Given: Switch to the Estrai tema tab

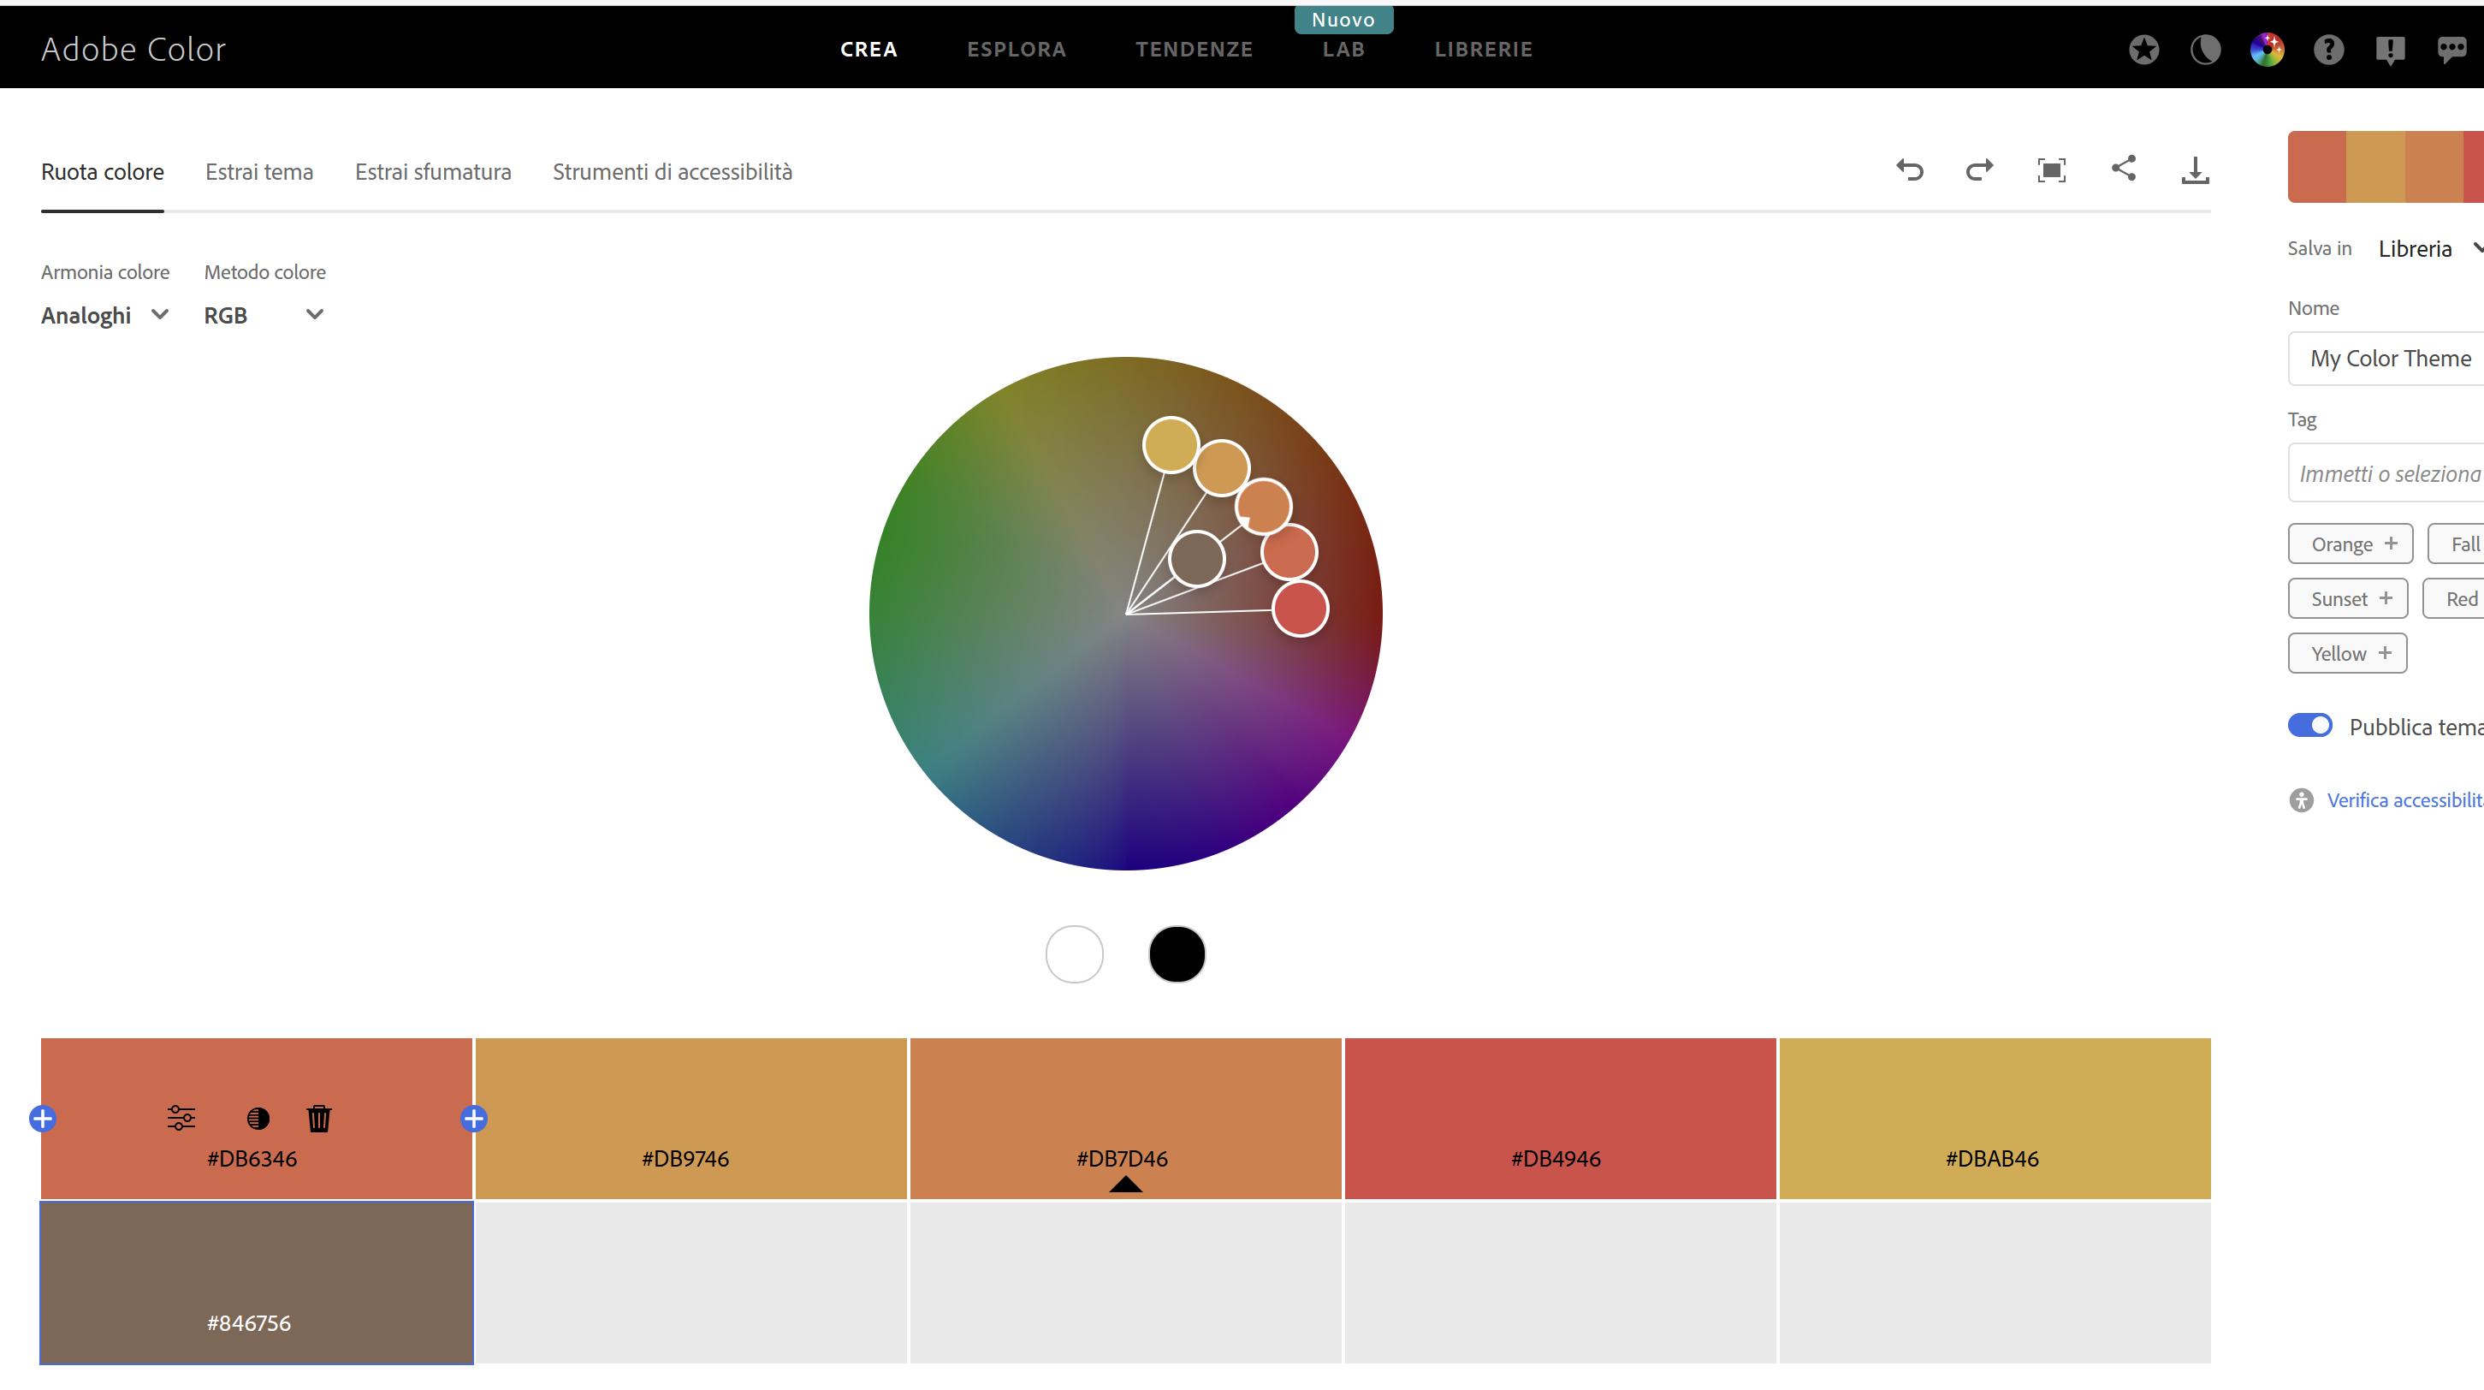Looking at the screenshot, I should click(x=259, y=170).
